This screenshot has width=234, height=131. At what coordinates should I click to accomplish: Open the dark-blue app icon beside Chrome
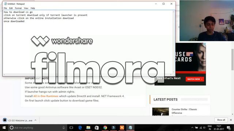pos(113,128)
